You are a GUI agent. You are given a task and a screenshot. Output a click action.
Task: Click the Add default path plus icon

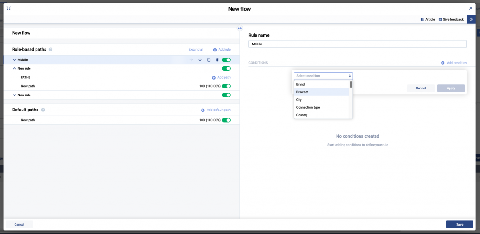click(202, 110)
